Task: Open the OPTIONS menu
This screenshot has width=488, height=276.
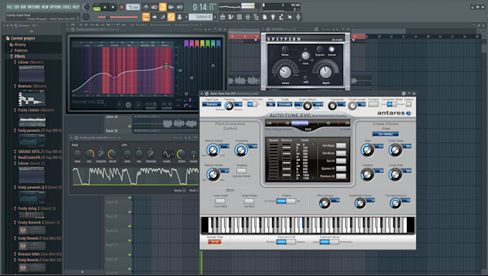Action: click(56, 6)
